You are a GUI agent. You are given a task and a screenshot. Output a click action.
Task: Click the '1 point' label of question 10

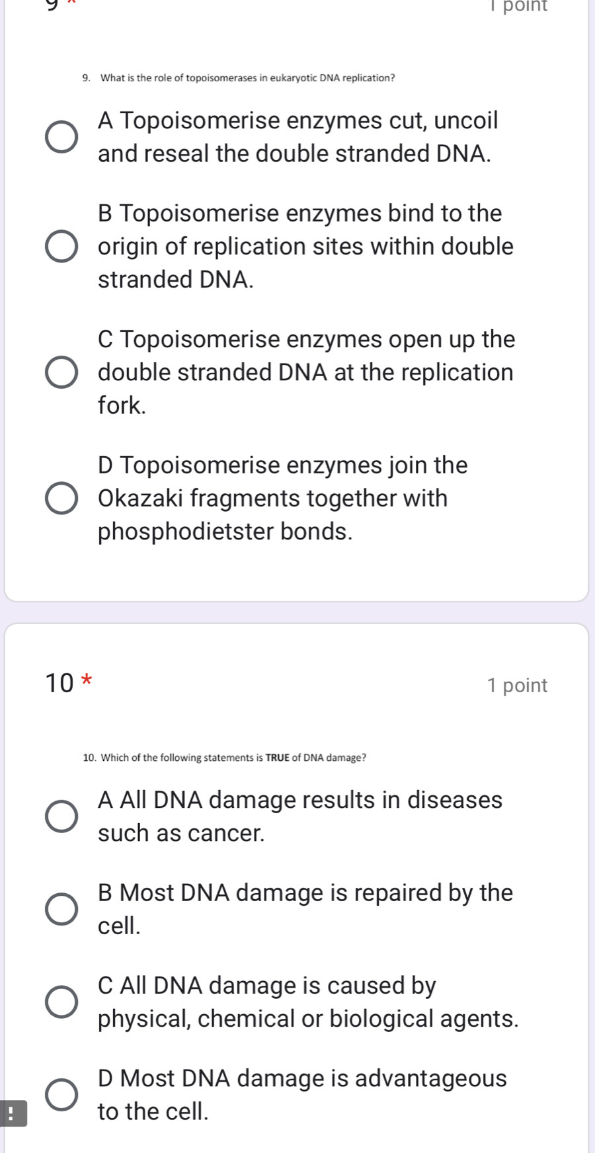click(517, 686)
